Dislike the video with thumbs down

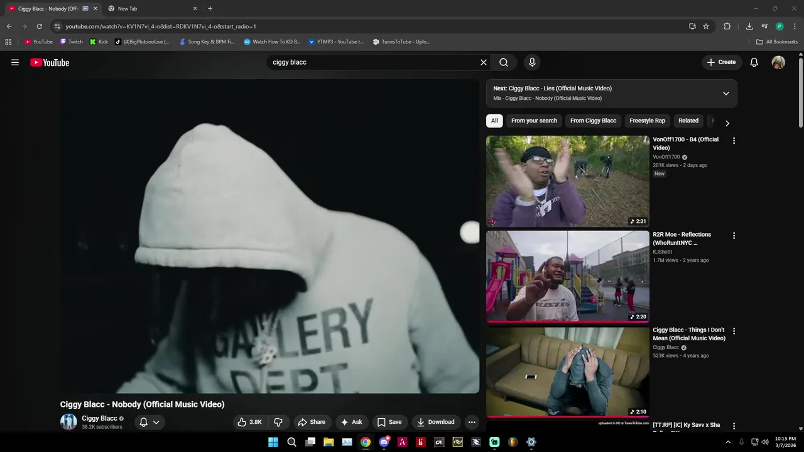tap(278, 422)
